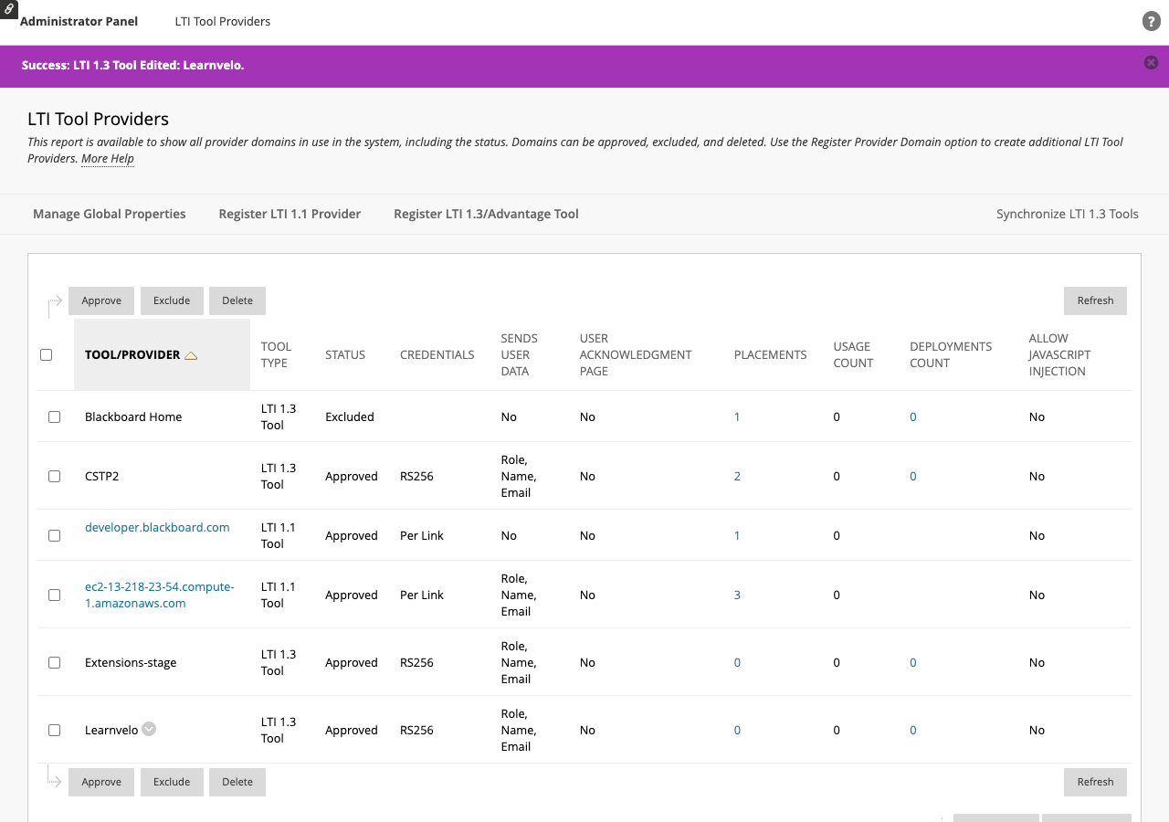Select the CSTP2 row checkbox
Image resolution: width=1169 pixels, height=822 pixels.
[55, 477]
